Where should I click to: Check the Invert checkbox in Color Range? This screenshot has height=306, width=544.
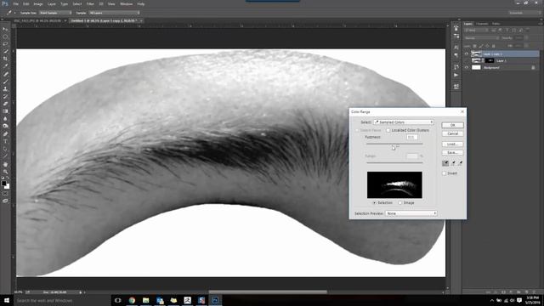click(444, 173)
